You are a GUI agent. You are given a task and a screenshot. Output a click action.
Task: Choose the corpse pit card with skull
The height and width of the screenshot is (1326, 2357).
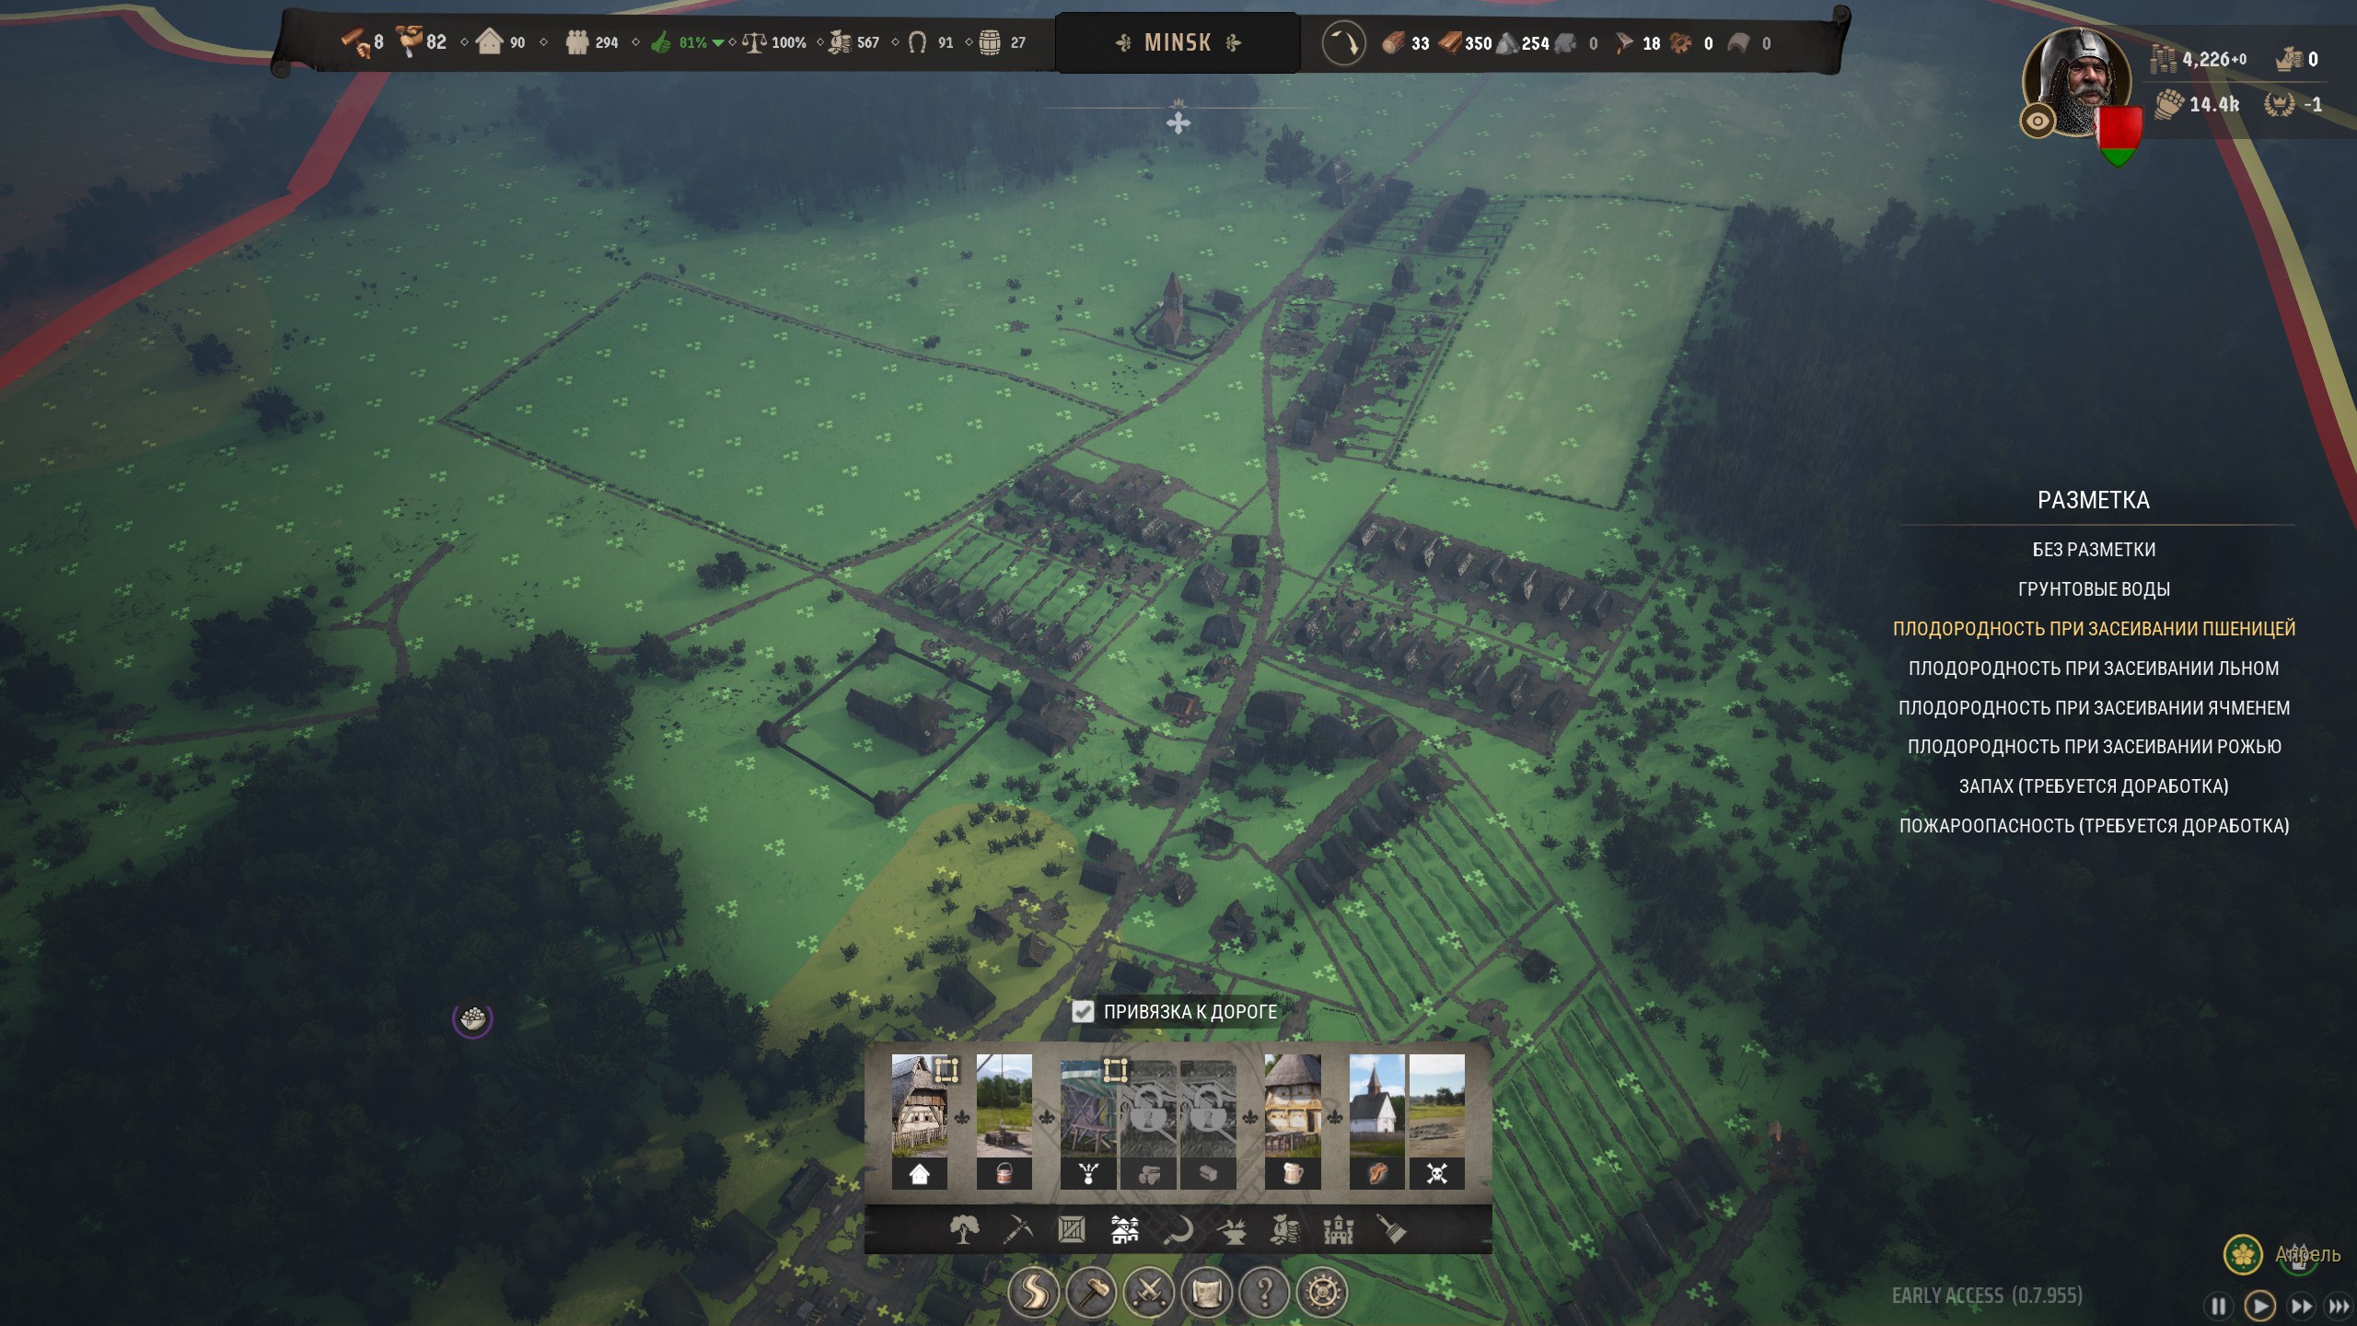[1436, 1122]
